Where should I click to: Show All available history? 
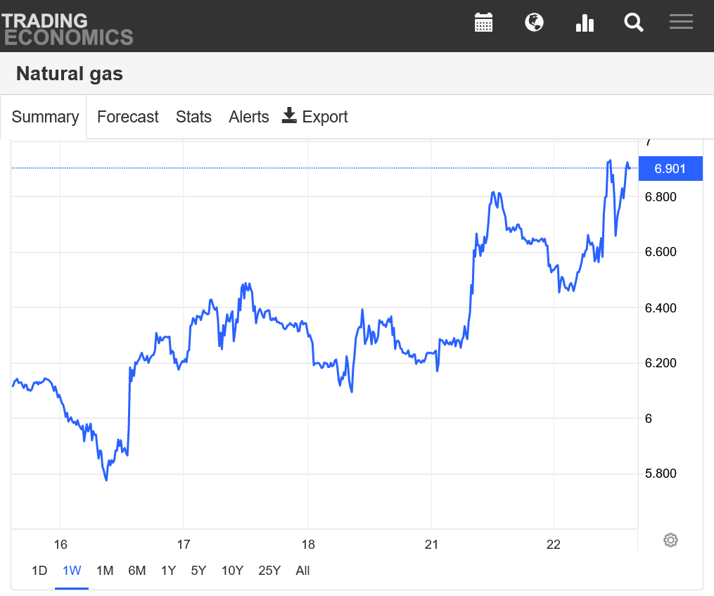click(x=302, y=571)
